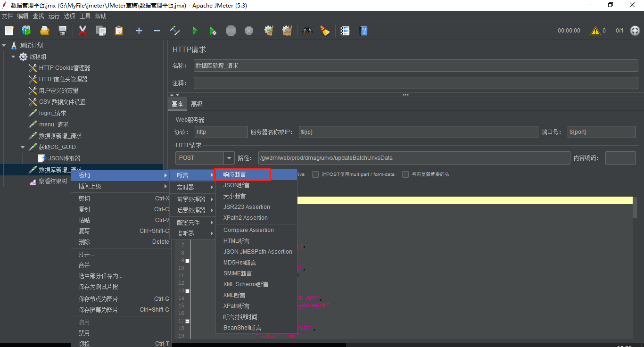Click the Stop test icon
Screen dimensions: 644x347
tap(231, 31)
